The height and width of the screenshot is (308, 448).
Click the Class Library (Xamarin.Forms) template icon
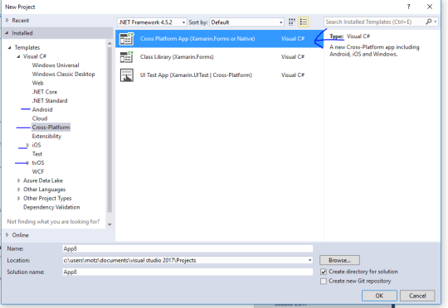click(127, 57)
